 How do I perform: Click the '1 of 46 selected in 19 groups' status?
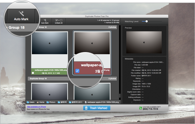point(108,20)
